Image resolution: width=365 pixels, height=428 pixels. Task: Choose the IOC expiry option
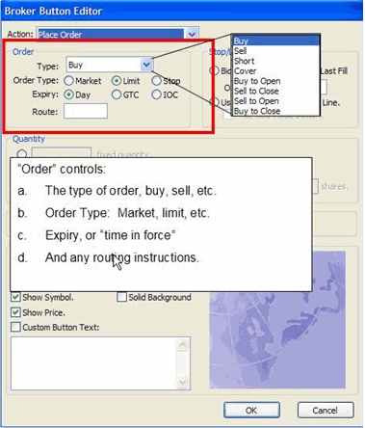156,94
